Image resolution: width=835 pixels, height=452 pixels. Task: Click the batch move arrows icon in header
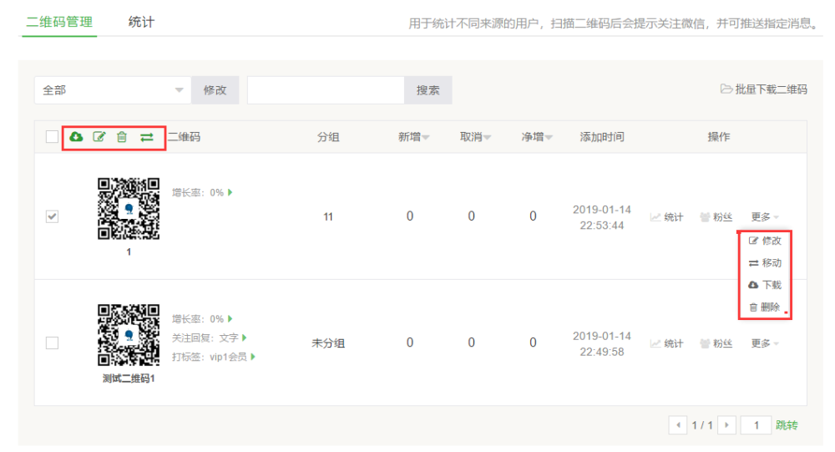click(147, 138)
